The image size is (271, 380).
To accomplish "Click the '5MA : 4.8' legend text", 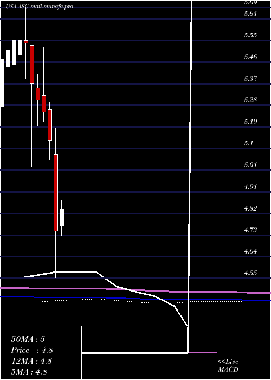I will coord(29,371).
